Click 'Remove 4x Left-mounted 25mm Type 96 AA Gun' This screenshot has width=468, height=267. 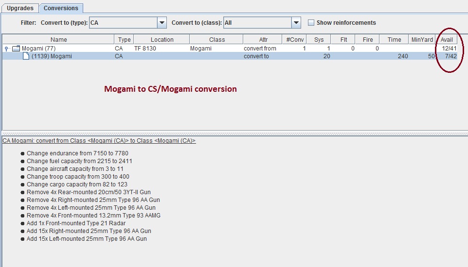pyautogui.click(x=91, y=207)
